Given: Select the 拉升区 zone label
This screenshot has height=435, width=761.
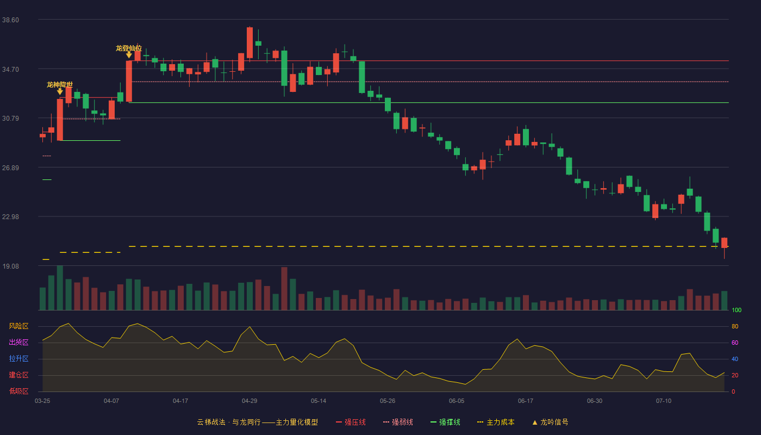Looking at the screenshot, I should point(18,359).
